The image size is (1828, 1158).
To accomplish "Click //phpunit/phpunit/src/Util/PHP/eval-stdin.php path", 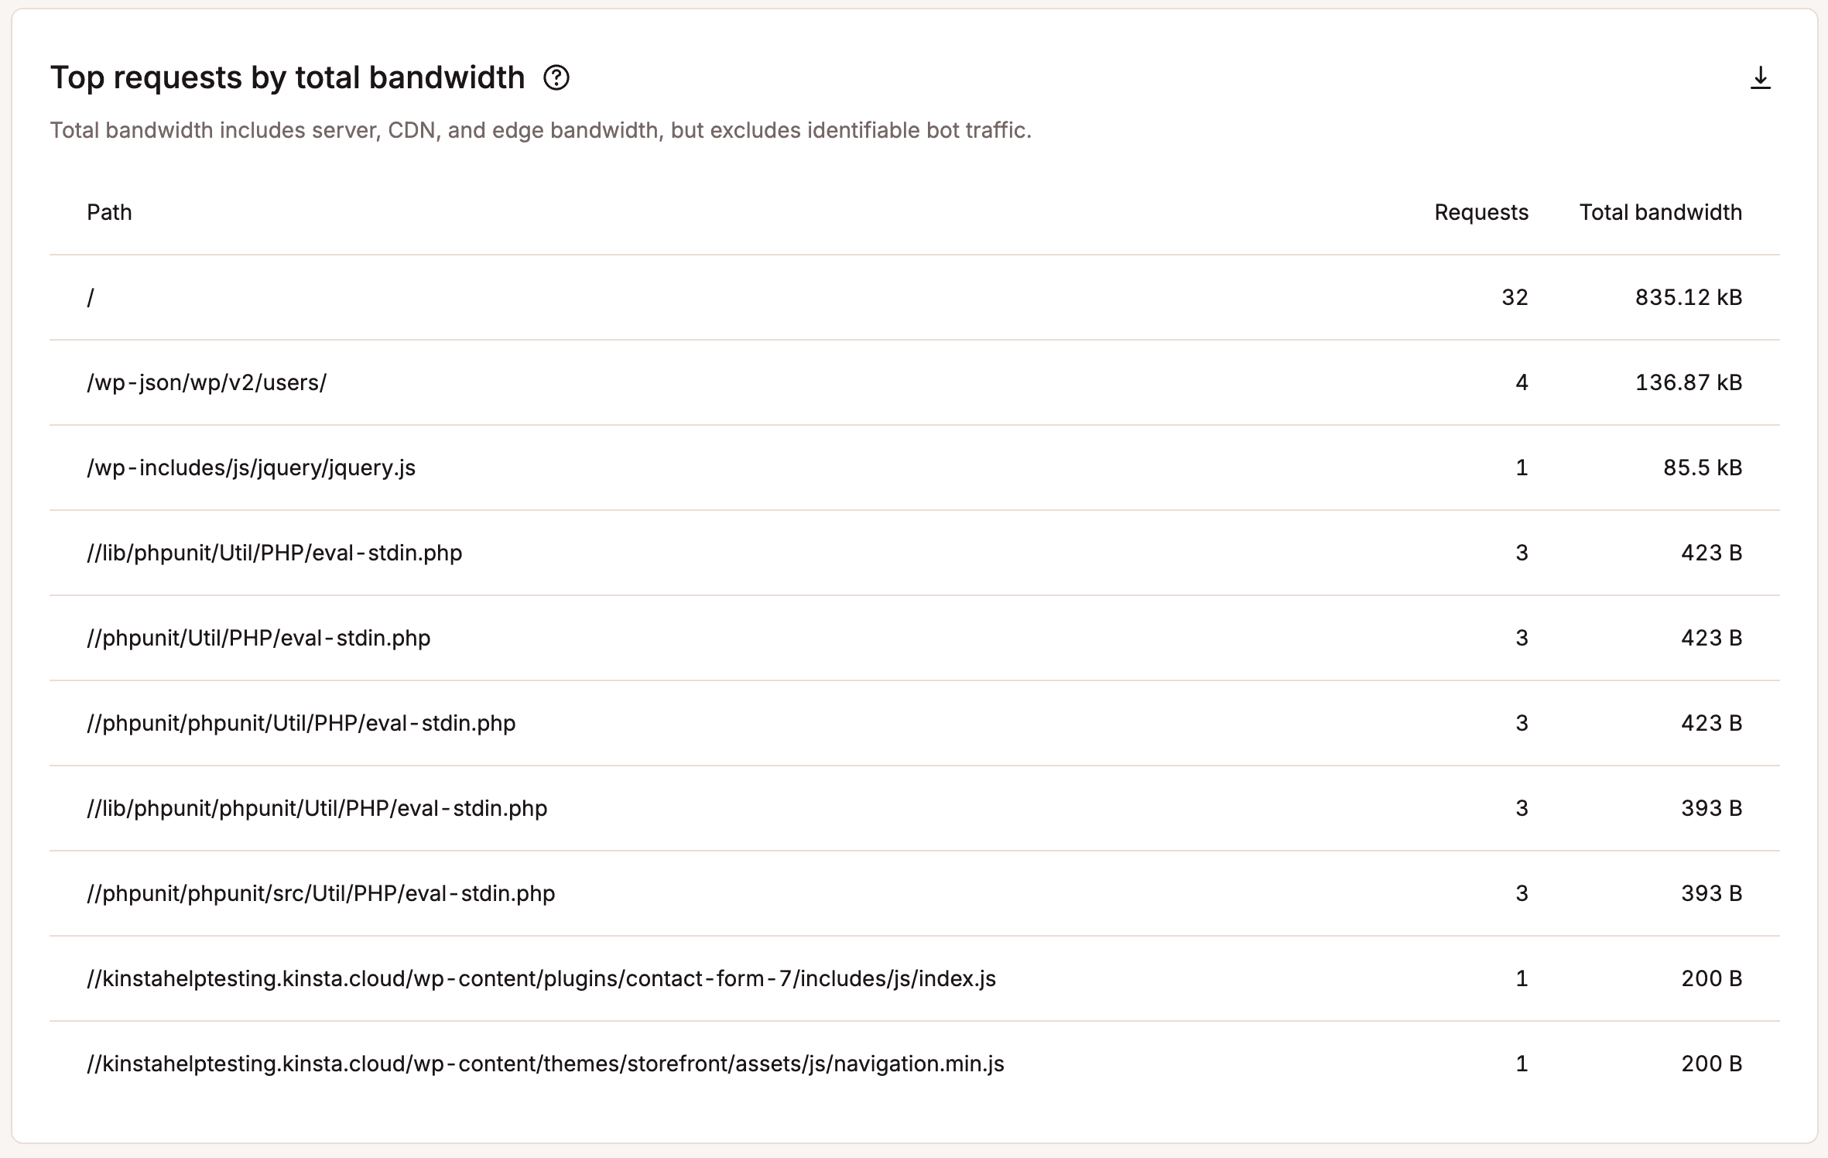I will 320,893.
